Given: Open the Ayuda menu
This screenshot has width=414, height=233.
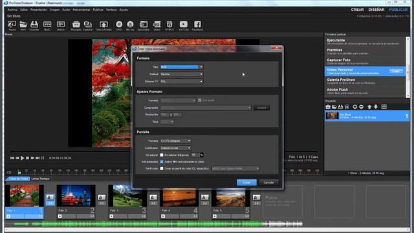Looking at the screenshot, I should tap(124, 10).
